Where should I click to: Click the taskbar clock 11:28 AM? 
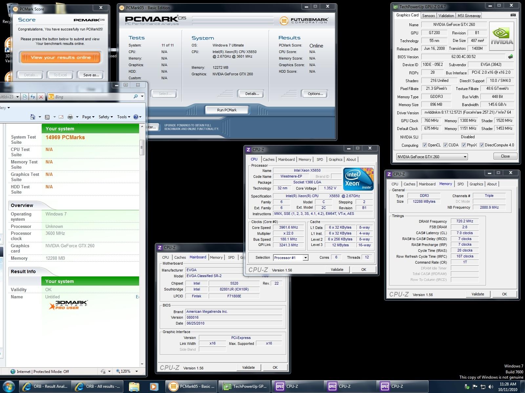(508, 384)
